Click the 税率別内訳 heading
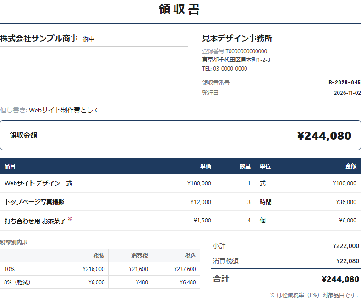Image resolution: width=361 pixels, height=299 pixels. tap(14, 243)
